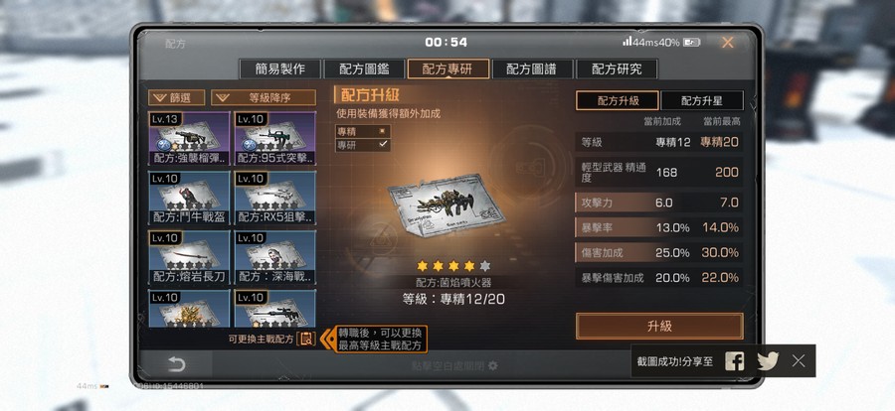Choose the 熔岩長刀 recipe thumbnail
Screen dimensions: 895x411
(x=189, y=258)
